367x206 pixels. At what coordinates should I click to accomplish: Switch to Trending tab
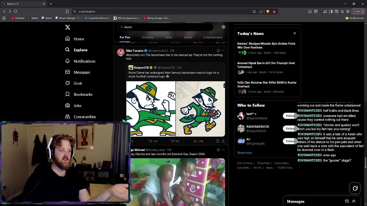(x=147, y=37)
